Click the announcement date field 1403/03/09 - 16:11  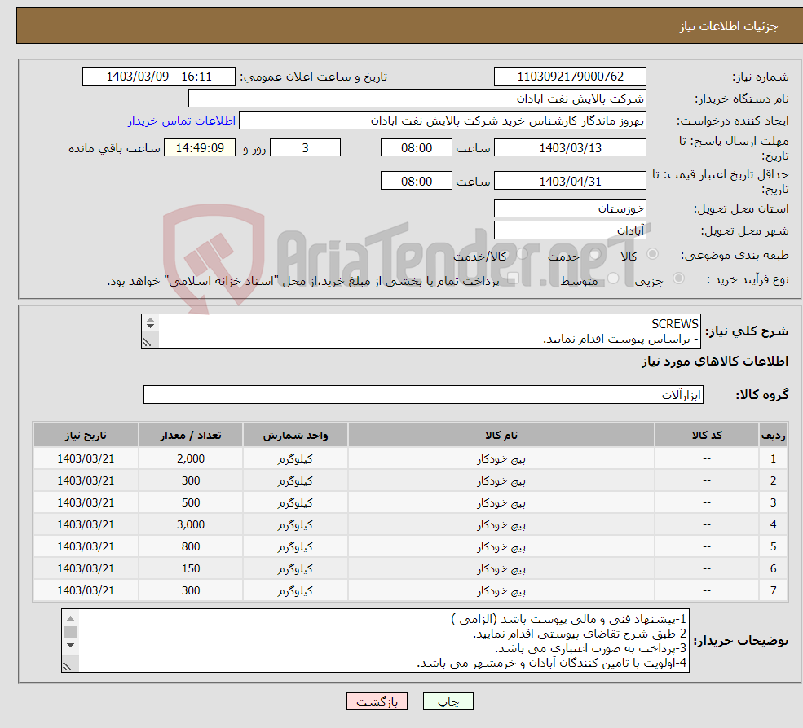(x=159, y=77)
